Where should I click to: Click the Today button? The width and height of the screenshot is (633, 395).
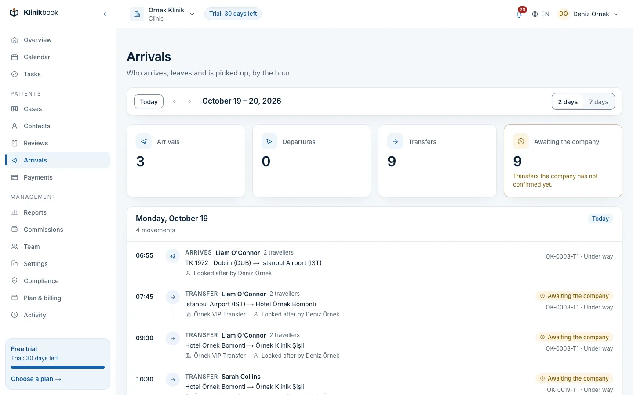[x=149, y=101]
